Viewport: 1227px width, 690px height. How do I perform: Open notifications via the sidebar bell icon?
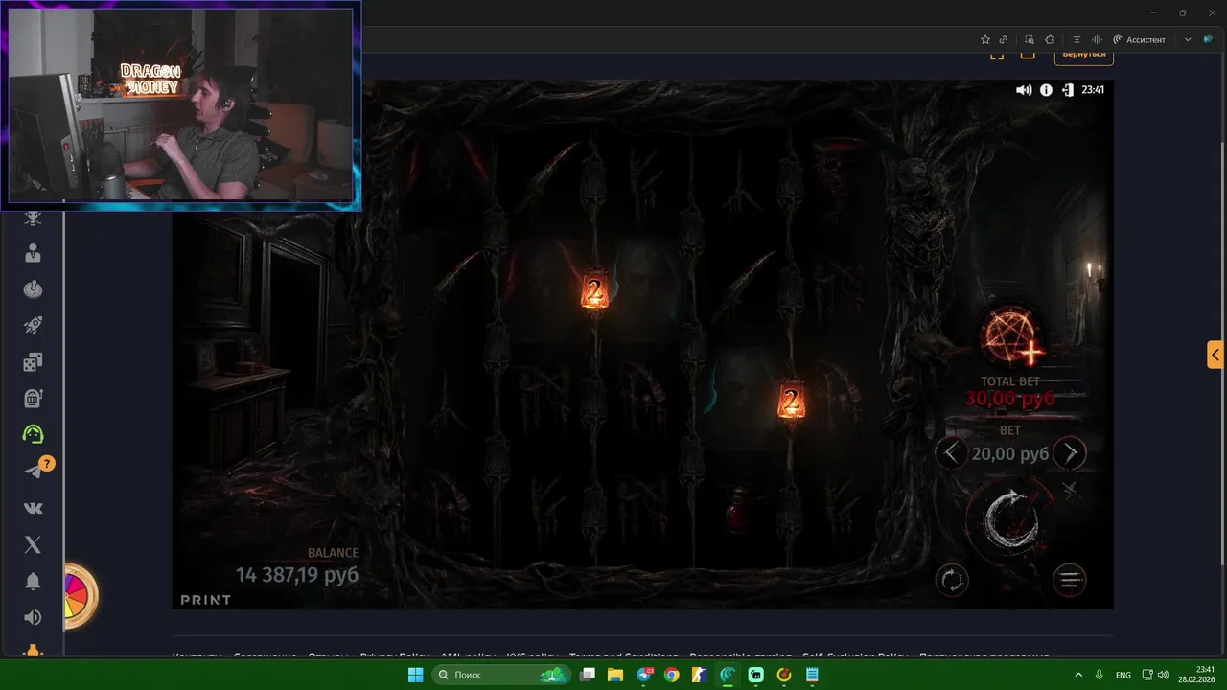tap(33, 581)
